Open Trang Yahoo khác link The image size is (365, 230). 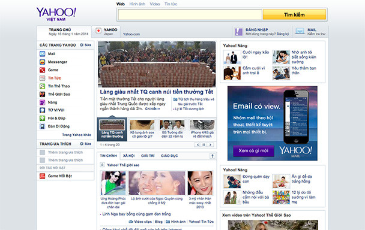(77, 135)
